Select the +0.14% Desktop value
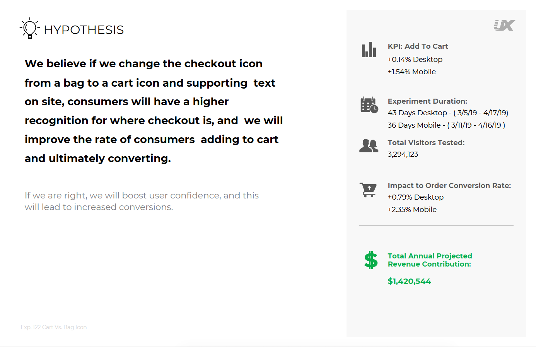536x347 pixels. [x=415, y=59]
